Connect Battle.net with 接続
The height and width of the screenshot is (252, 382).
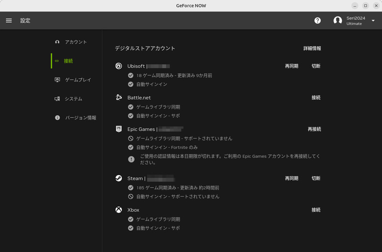point(316,98)
